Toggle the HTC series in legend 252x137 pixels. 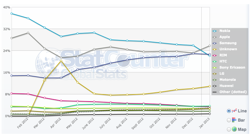[x=223, y=61]
